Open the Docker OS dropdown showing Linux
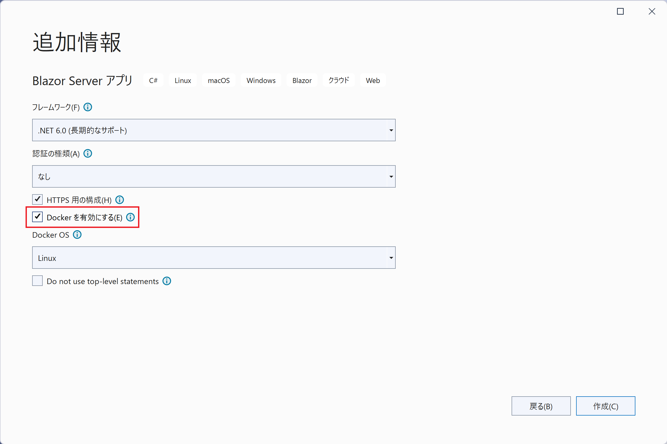The image size is (667, 444). [214, 258]
